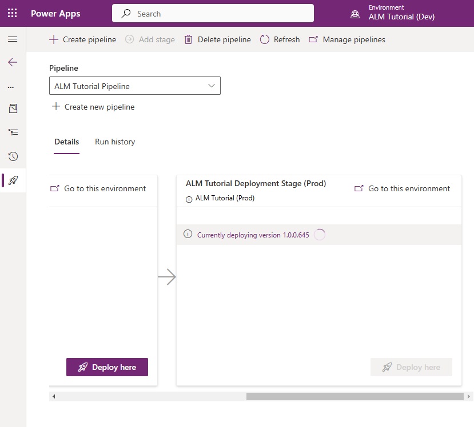Switch to the Run history tab
This screenshot has height=427, width=474.
(115, 142)
